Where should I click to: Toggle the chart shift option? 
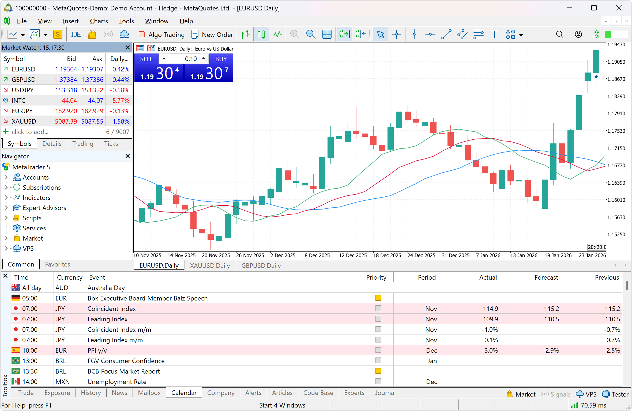pyautogui.click(x=360, y=35)
